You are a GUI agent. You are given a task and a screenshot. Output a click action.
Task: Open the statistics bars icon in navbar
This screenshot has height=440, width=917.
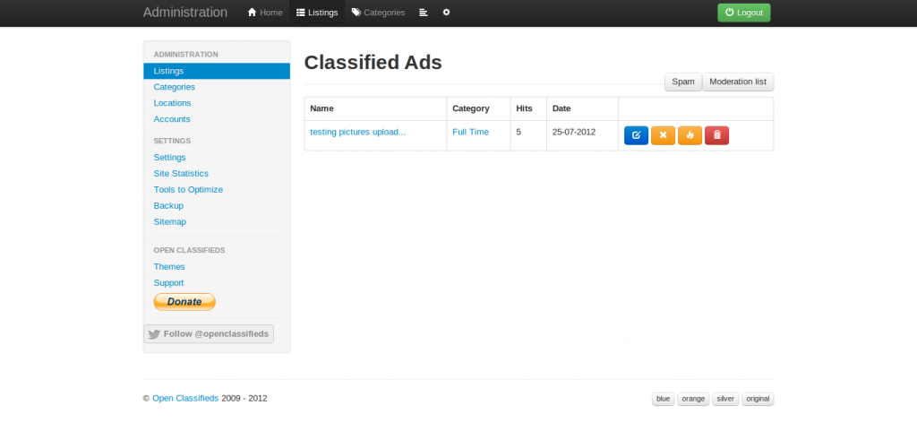[x=424, y=13]
